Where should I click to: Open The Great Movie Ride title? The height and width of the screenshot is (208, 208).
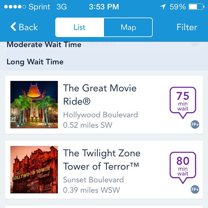tap(100, 95)
